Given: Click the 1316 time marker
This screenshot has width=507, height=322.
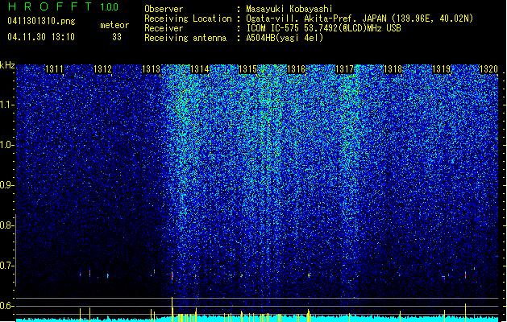Looking at the screenshot, I should pos(296,69).
